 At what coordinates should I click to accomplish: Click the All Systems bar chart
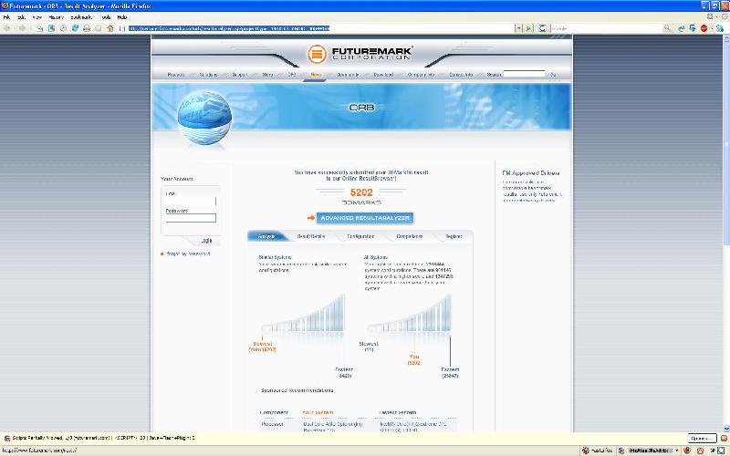pyautogui.click(x=409, y=314)
